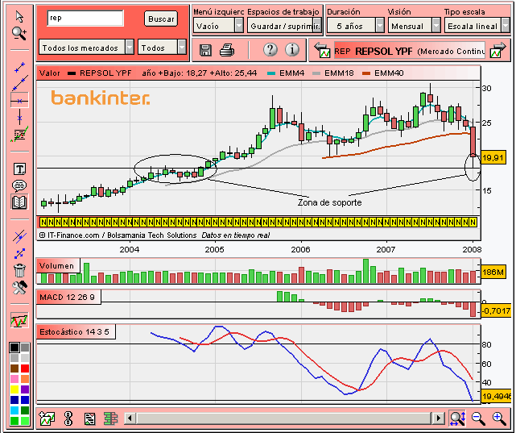Click the scrollbar left arrow
This screenshot has height=433, width=516.
pos(130,418)
